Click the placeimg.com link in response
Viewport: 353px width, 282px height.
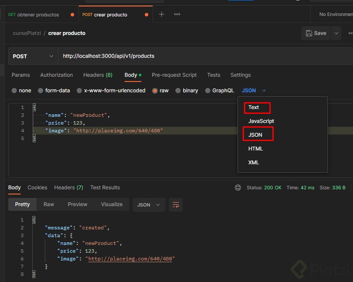(131, 259)
